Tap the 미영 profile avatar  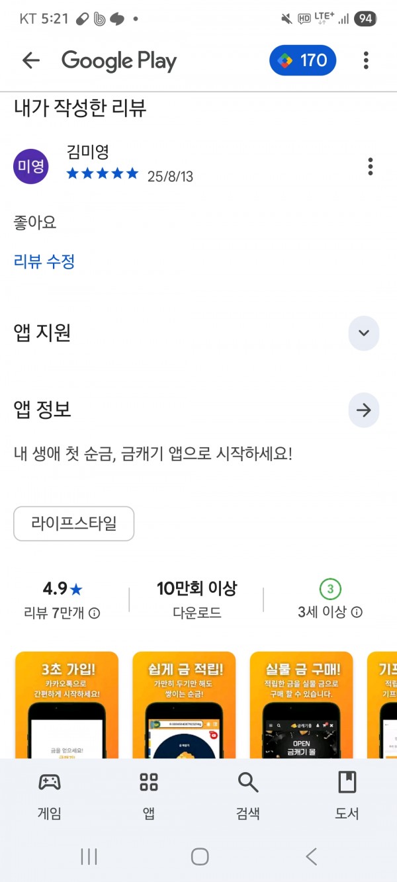click(x=31, y=166)
